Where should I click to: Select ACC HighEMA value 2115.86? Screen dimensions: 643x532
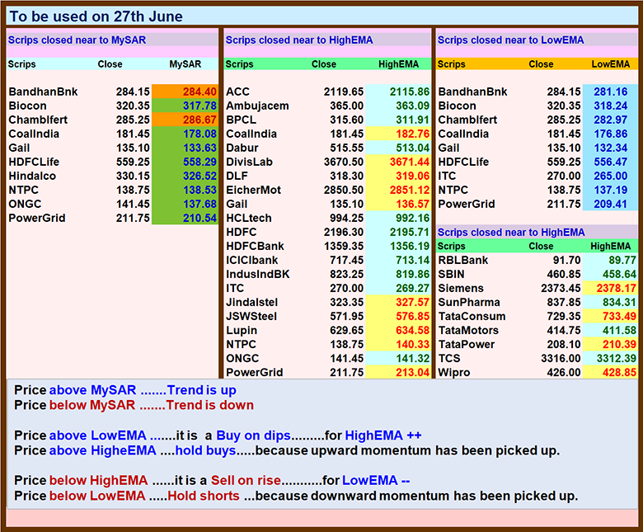pyautogui.click(x=410, y=92)
